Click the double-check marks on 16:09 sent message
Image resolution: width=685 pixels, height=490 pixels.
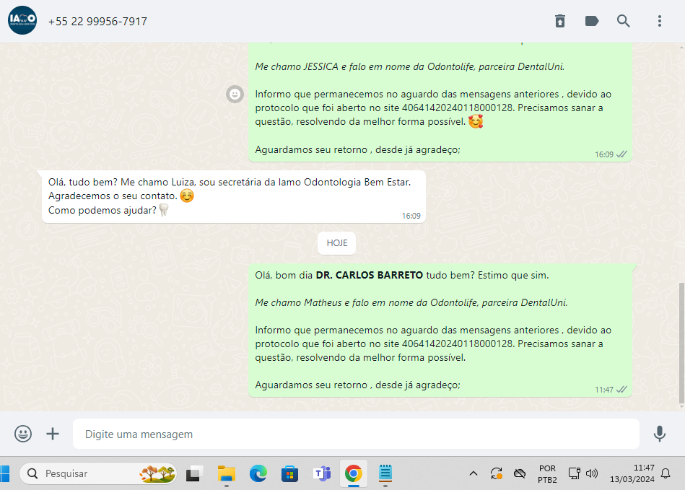pos(621,154)
